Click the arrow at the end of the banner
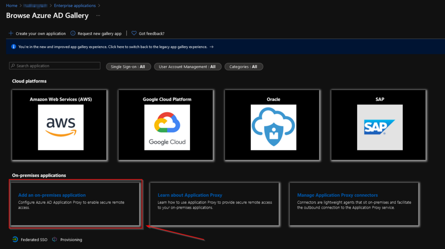 pos(212,47)
